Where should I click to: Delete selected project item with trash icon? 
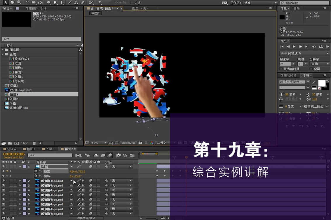click(x=34, y=143)
